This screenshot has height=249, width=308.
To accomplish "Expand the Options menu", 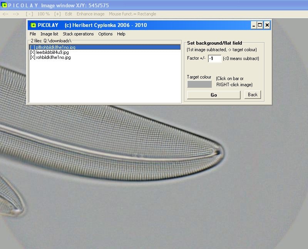I will coord(105,34).
